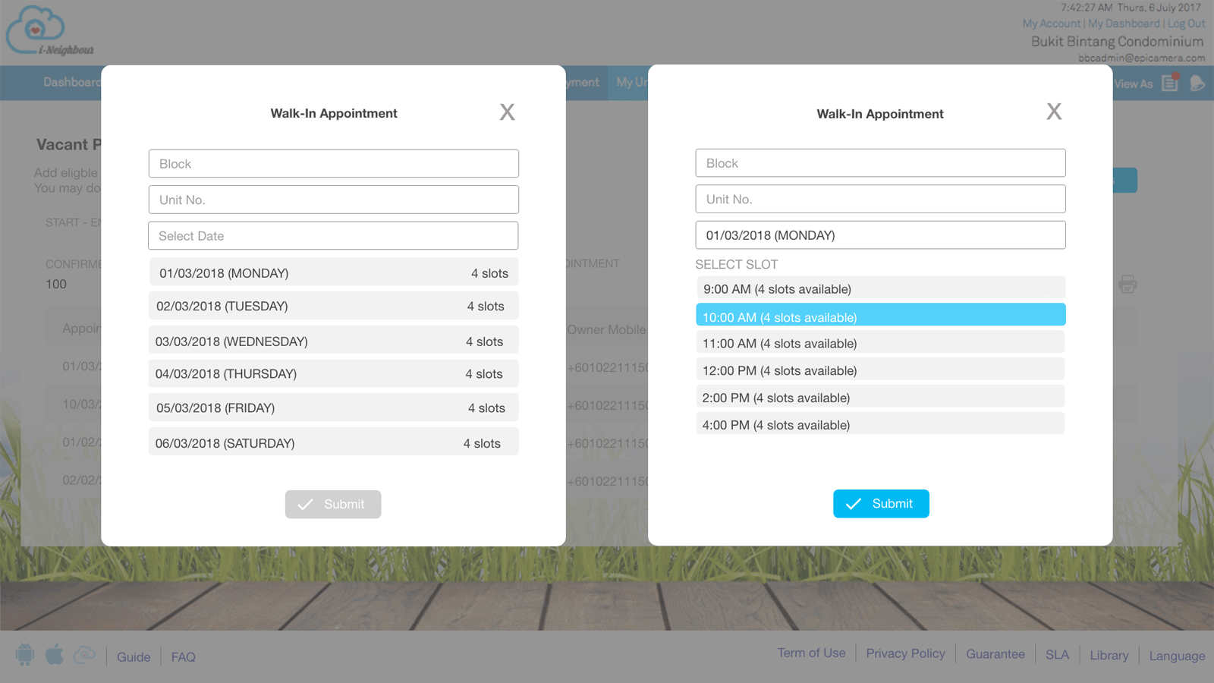Click the Apple app icon in footer
The image size is (1214, 683).
click(55, 654)
